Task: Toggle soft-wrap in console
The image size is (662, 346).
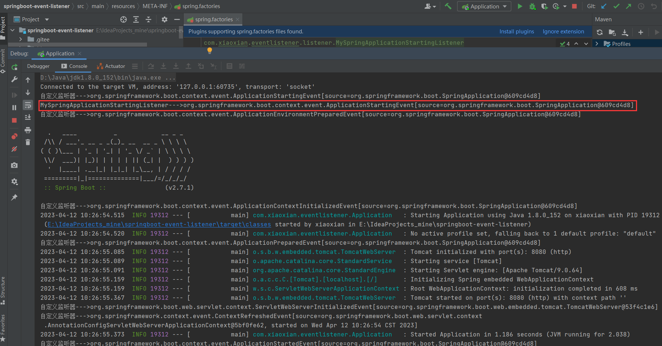Action: (x=28, y=105)
